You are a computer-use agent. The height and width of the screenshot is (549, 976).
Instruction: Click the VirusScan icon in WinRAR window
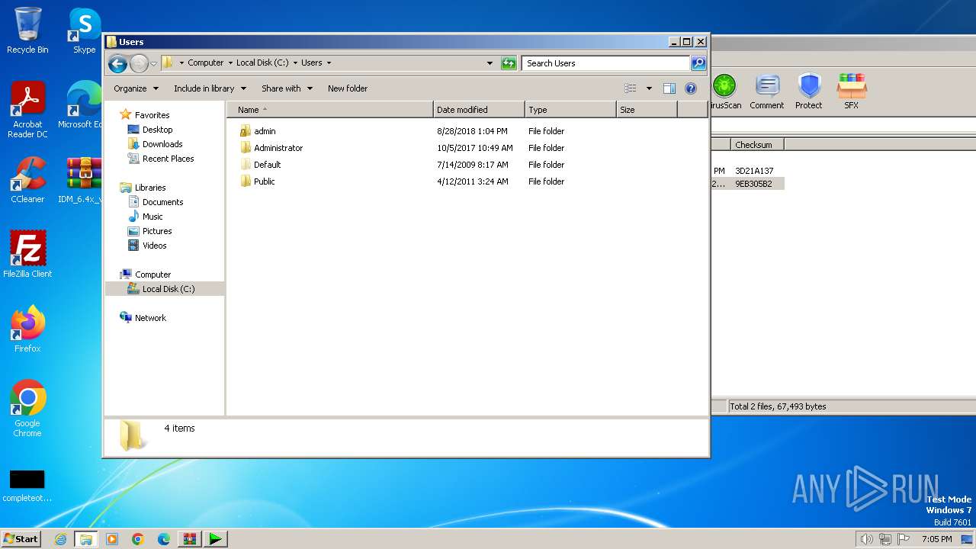[x=724, y=92]
